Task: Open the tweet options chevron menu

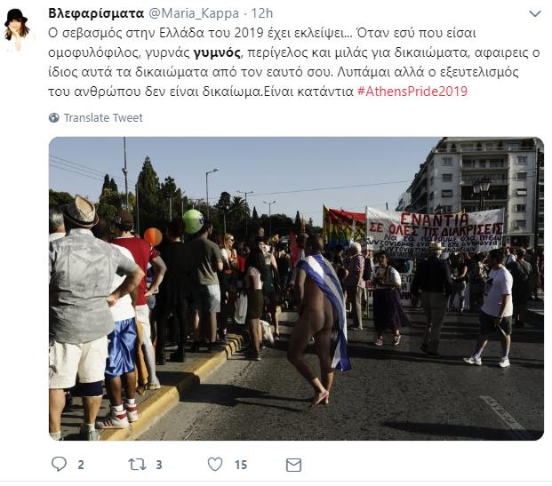Action: click(x=535, y=13)
